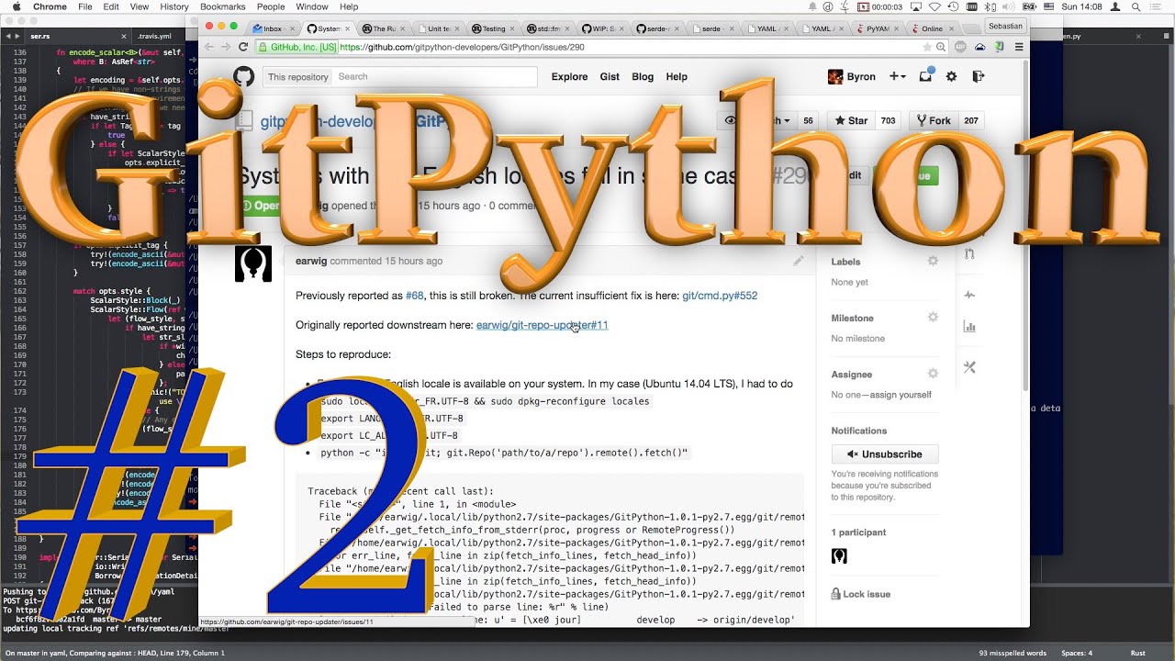This screenshot has width=1175, height=661.
Task: Click the GitHub octocat logo
Action: pyautogui.click(x=243, y=76)
